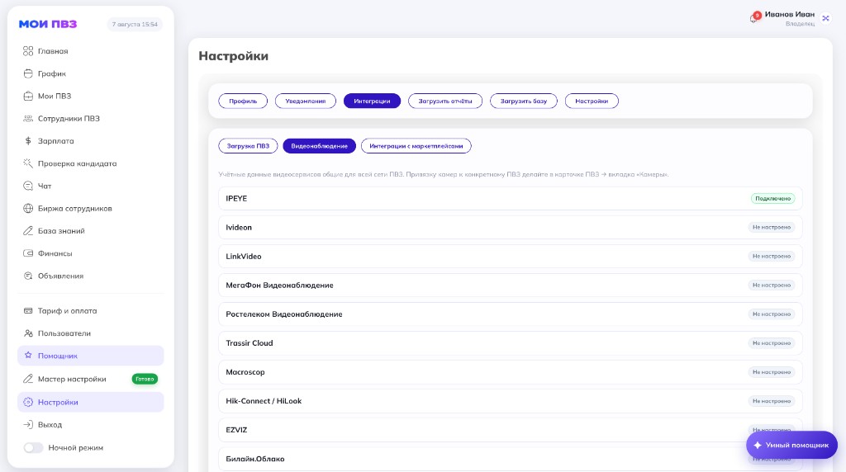Expand Ростелеком Видеонаблюдение row
The width and height of the screenshot is (846, 472).
tap(510, 314)
